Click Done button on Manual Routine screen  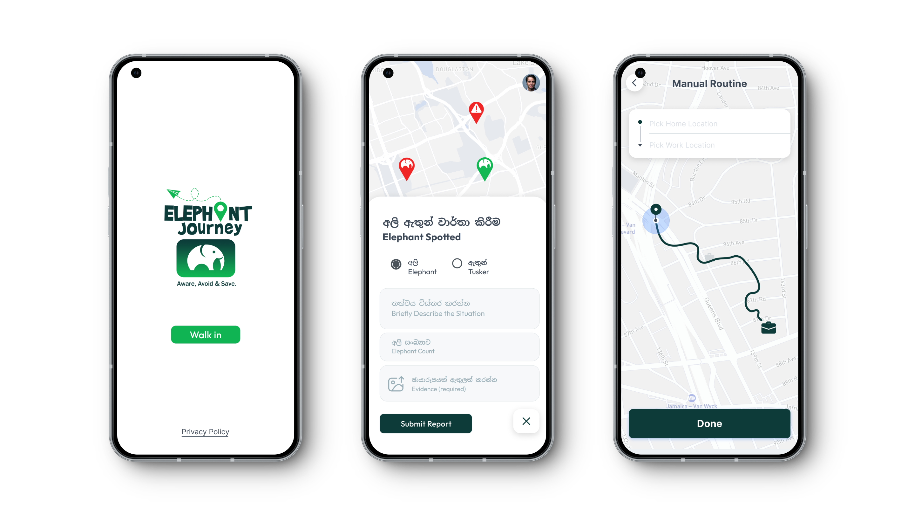709,423
